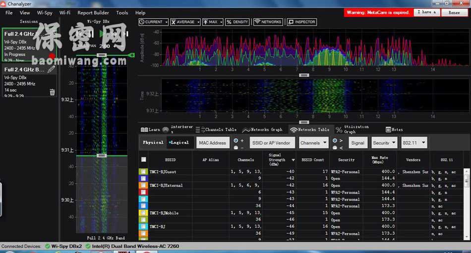
Task: Open the Channels filter dropdown
Action: coord(313,143)
